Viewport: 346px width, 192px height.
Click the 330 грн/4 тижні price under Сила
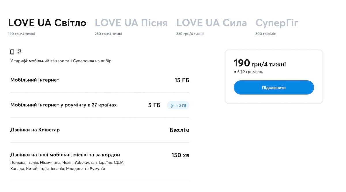pyautogui.click(x=190, y=34)
